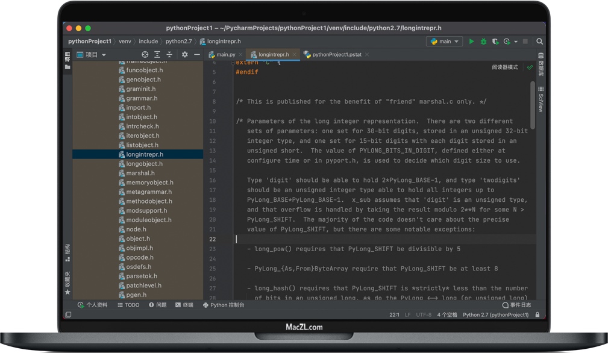608x353 pixels.
Task: Switch to the main.py tab
Action: (225, 54)
